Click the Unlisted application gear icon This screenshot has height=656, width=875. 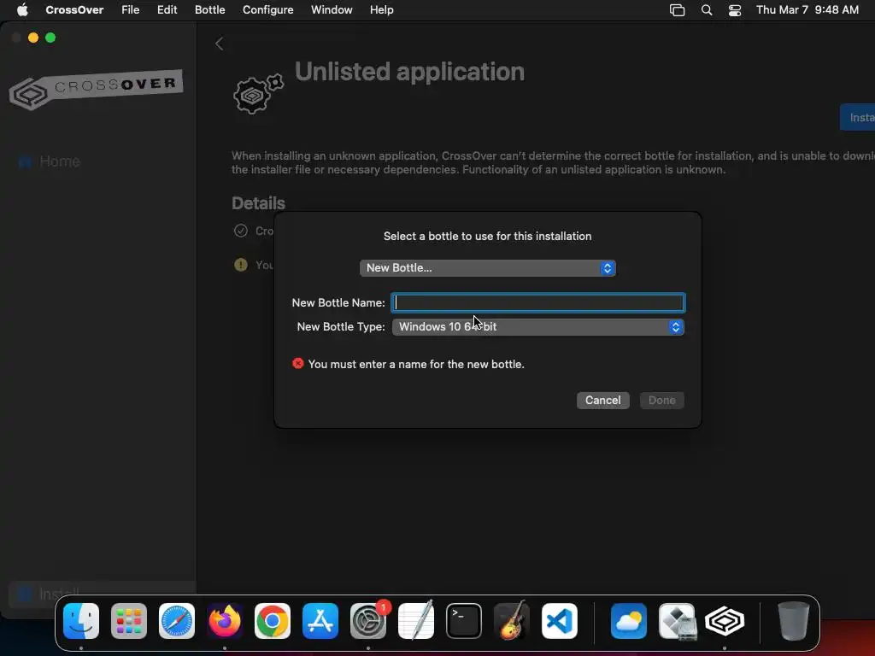[258, 94]
